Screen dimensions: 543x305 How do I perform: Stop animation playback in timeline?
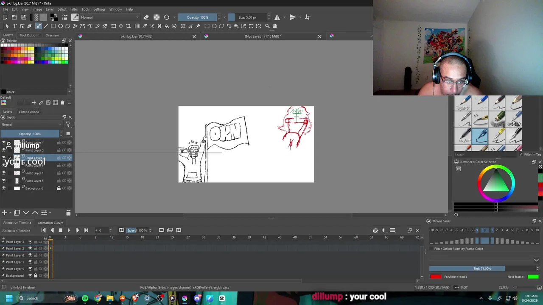coord(60,230)
